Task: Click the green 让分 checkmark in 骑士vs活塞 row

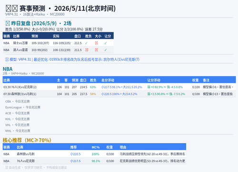Action: pyautogui.click(x=106, y=43)
